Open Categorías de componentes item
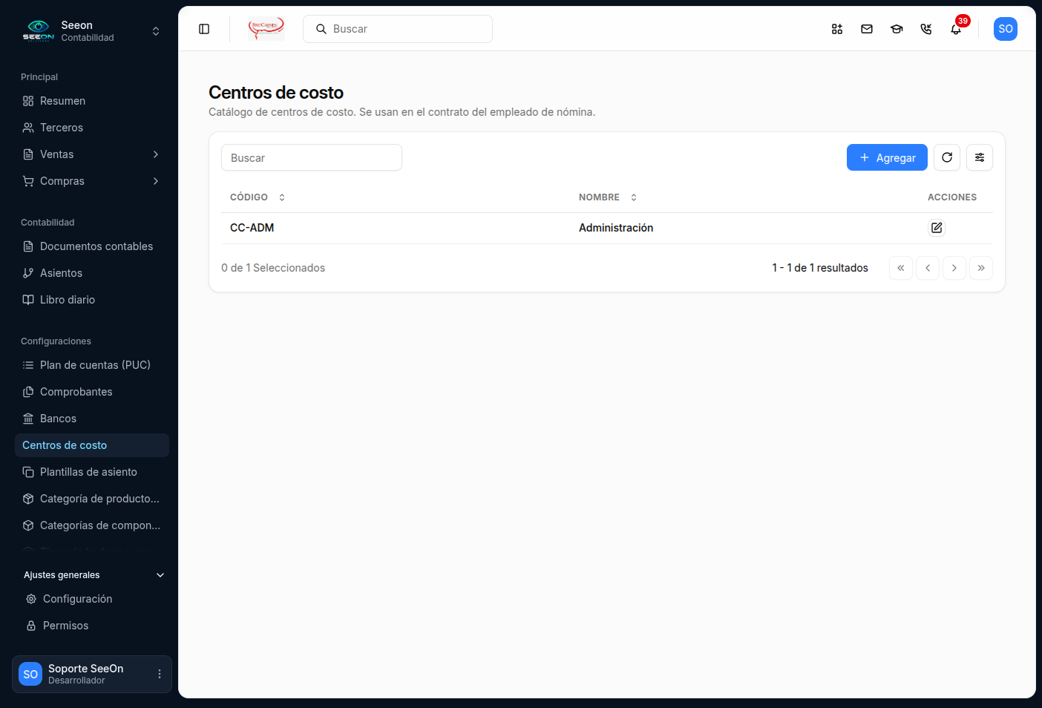 [92, 525]
